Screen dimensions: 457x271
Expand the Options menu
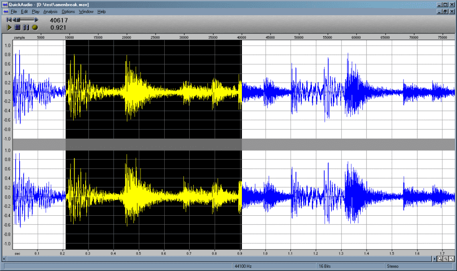click(x=68, y=12)
